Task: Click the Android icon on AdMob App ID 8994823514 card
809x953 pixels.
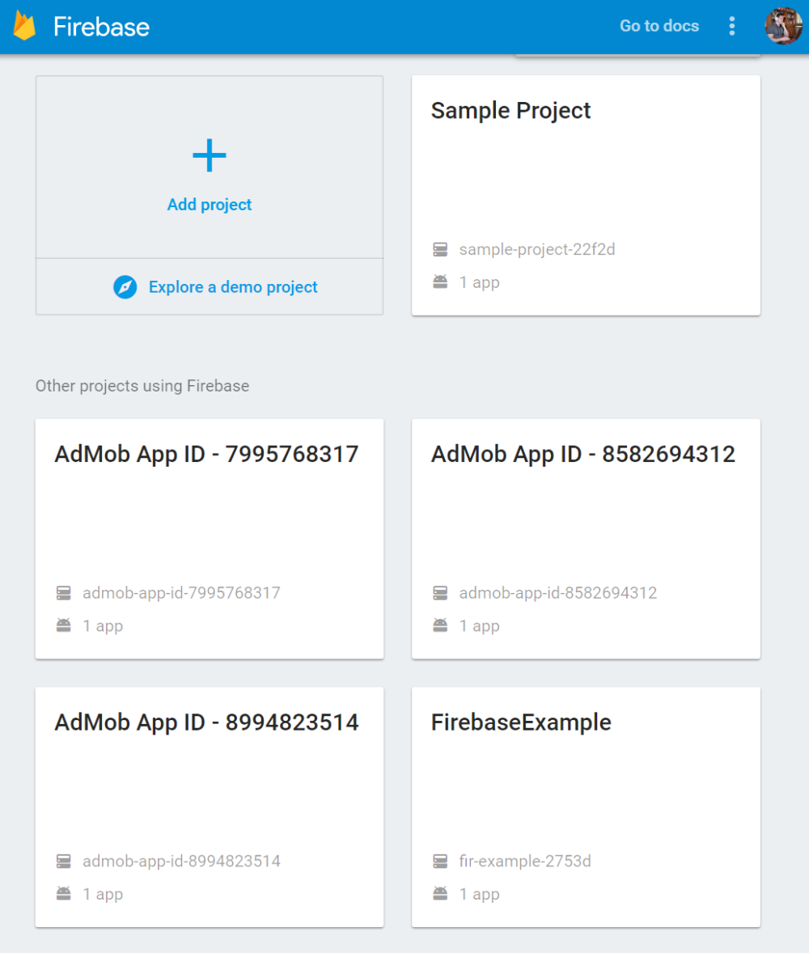Action: click(64, 894)
